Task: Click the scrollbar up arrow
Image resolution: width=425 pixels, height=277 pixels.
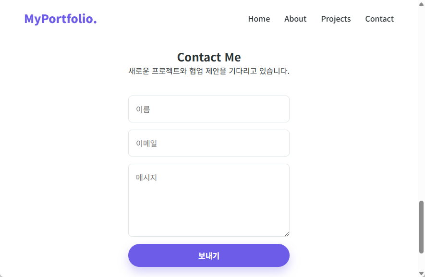Action: pyautogui.click(x=421, y=3)
